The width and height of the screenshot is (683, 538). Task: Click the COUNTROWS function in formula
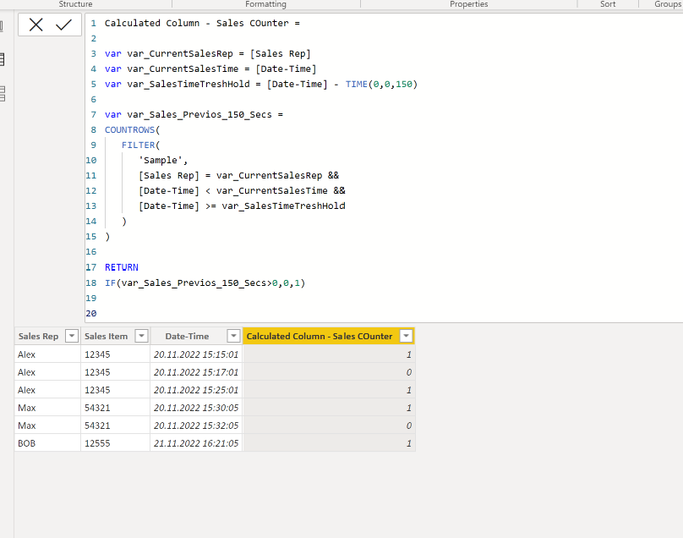click(x=130, y=130)
